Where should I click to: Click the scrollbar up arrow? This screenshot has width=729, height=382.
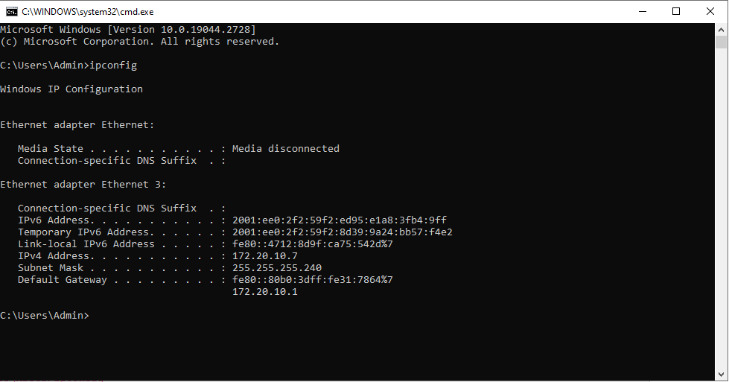pyautogui.click(x=721, y=29)
